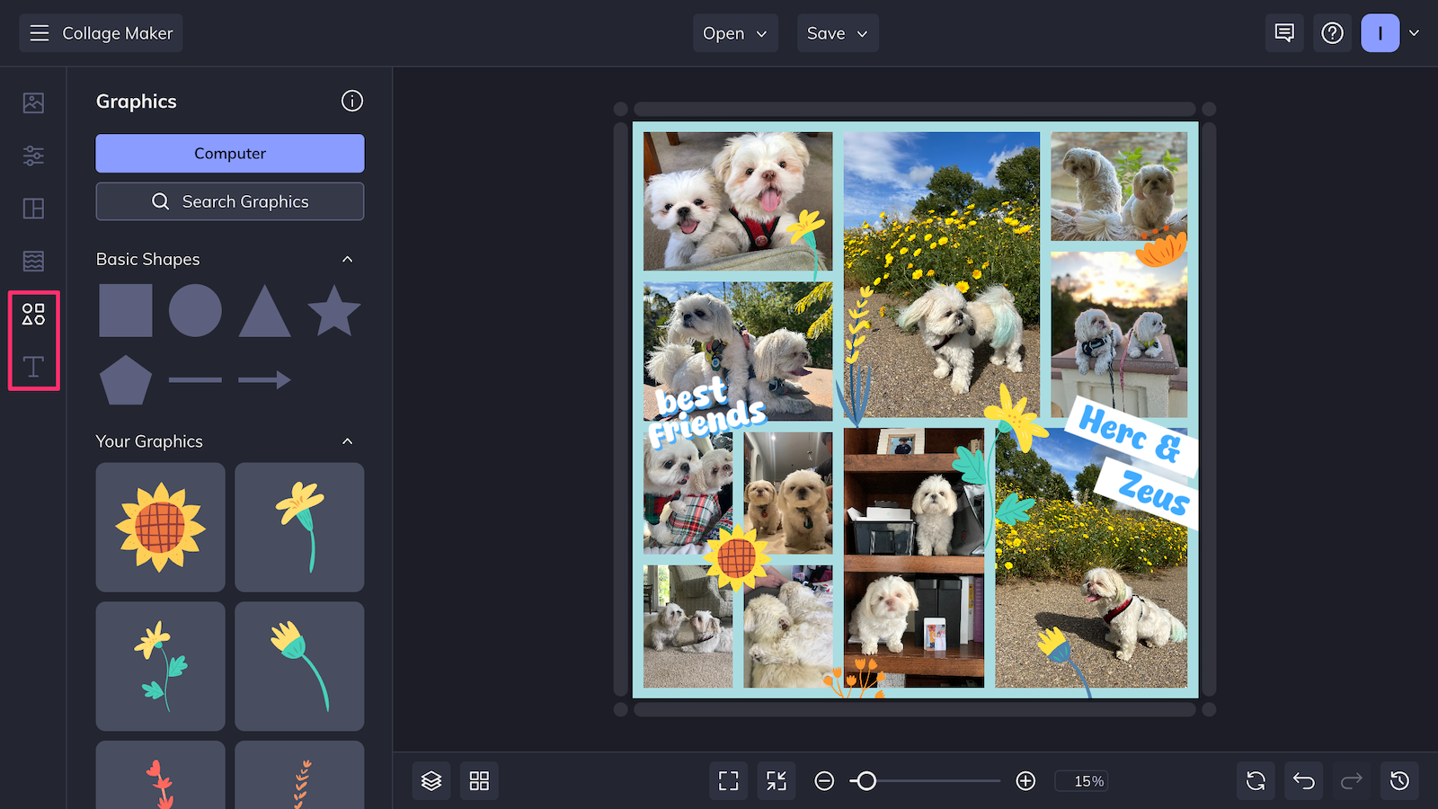This screenshot has width=1438, height=809.
Task: Click the fit-to-screen icon
Action: point(728,780)
